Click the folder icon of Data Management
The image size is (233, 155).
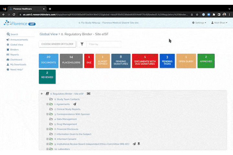(x=51, y=119)
